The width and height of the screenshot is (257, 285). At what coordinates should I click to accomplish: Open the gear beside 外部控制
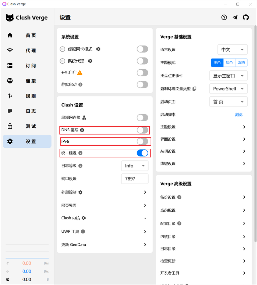[x=80, y=192]
